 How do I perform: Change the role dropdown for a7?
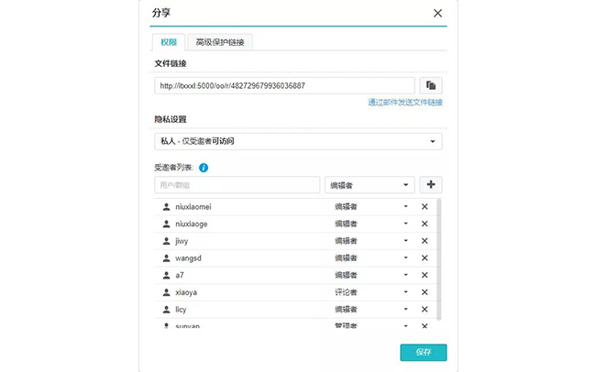click(371, 275)
